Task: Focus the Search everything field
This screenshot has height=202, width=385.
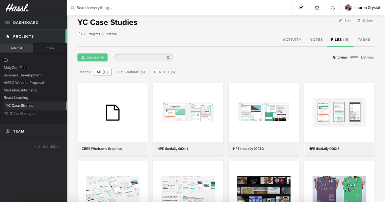Action: [179, 8]
